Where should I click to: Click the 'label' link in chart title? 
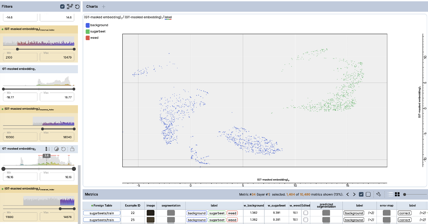point(168,17)
